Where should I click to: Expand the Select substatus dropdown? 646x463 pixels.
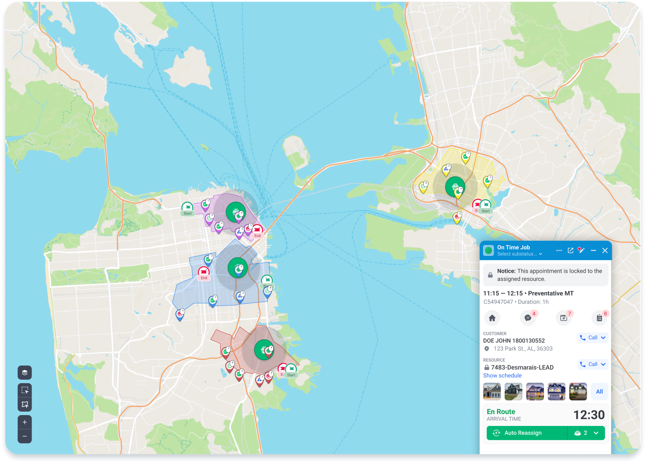519,254
